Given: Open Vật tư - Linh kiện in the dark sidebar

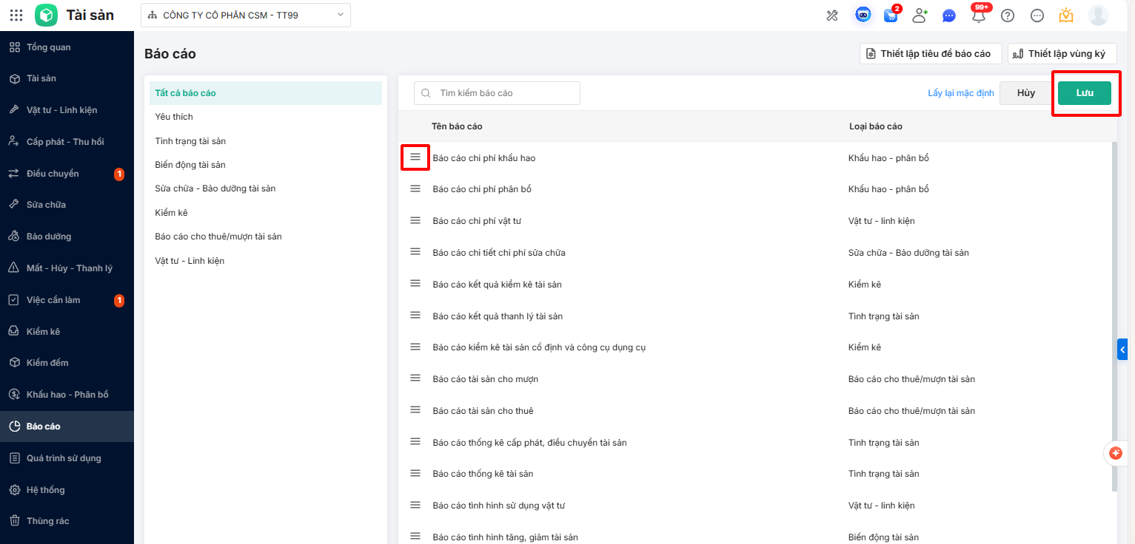Looking at the screenshot, I should [67, 110].
